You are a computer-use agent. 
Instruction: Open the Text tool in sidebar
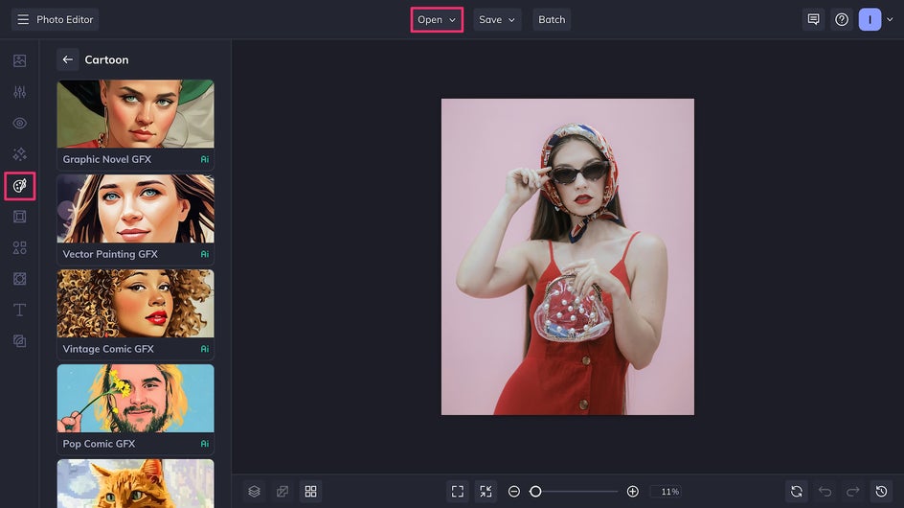click(19, 310)
